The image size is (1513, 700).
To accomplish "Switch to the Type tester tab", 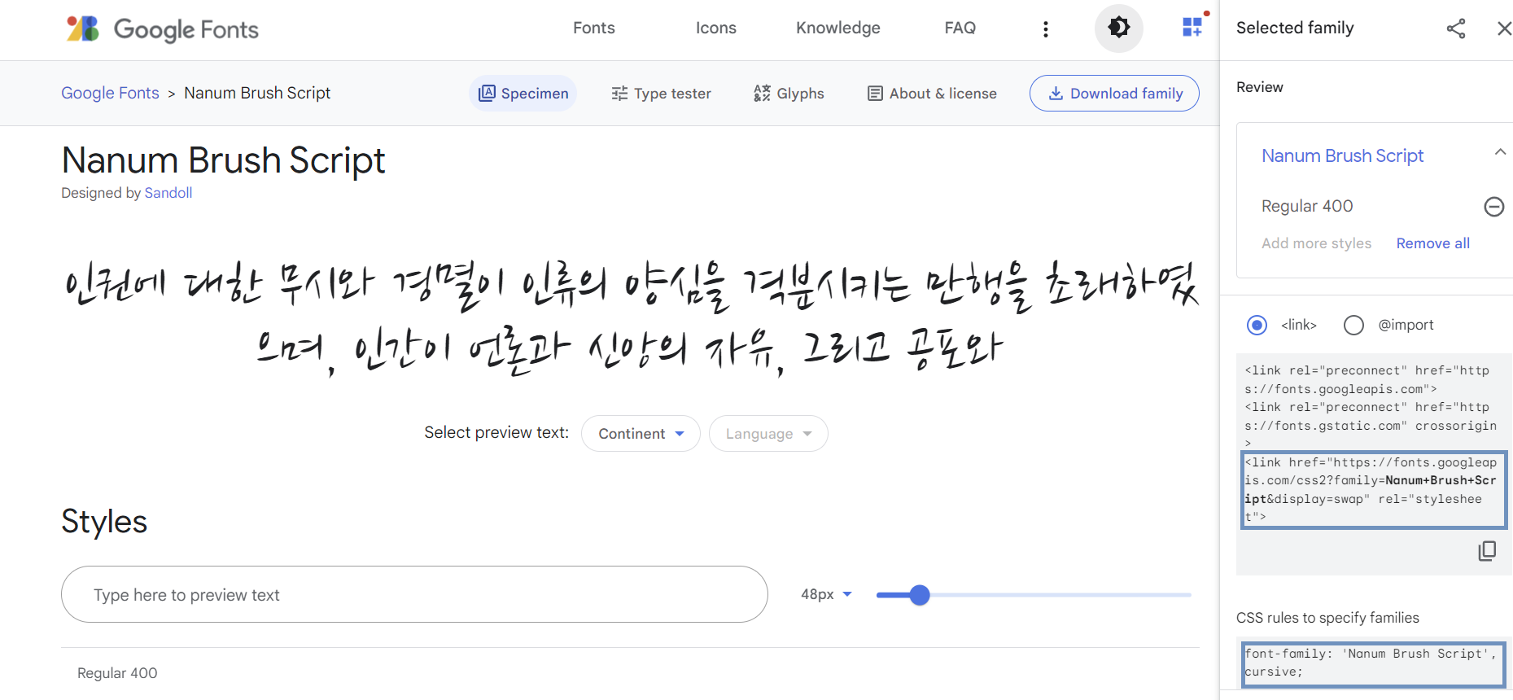I will (661, 94).
